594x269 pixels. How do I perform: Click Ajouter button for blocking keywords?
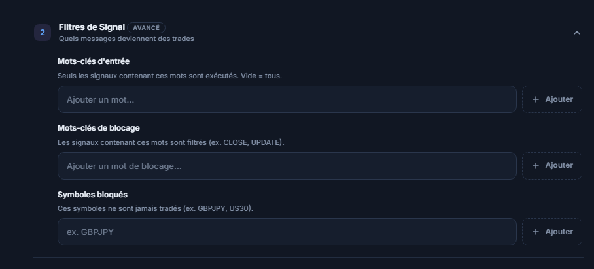[552, 166]
